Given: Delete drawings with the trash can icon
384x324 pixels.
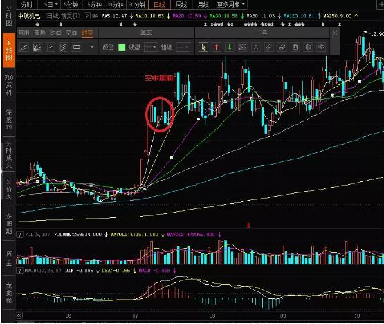Looking at the screenshot, I should pyautogui.click(x=295, y=47).
